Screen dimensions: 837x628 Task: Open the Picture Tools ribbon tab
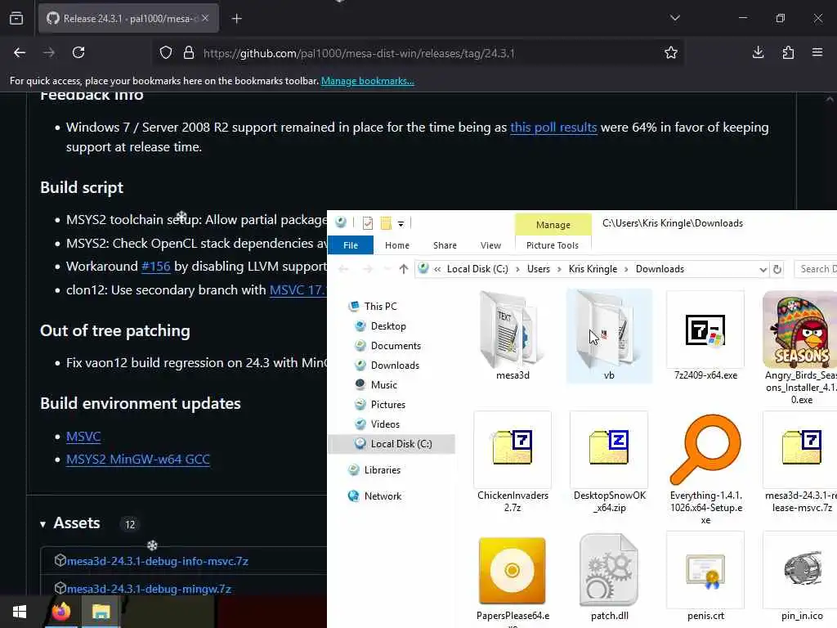click(x=553, y=245)
